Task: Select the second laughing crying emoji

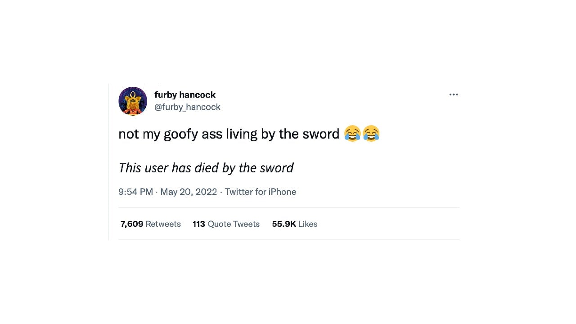Action: (371, 134)
